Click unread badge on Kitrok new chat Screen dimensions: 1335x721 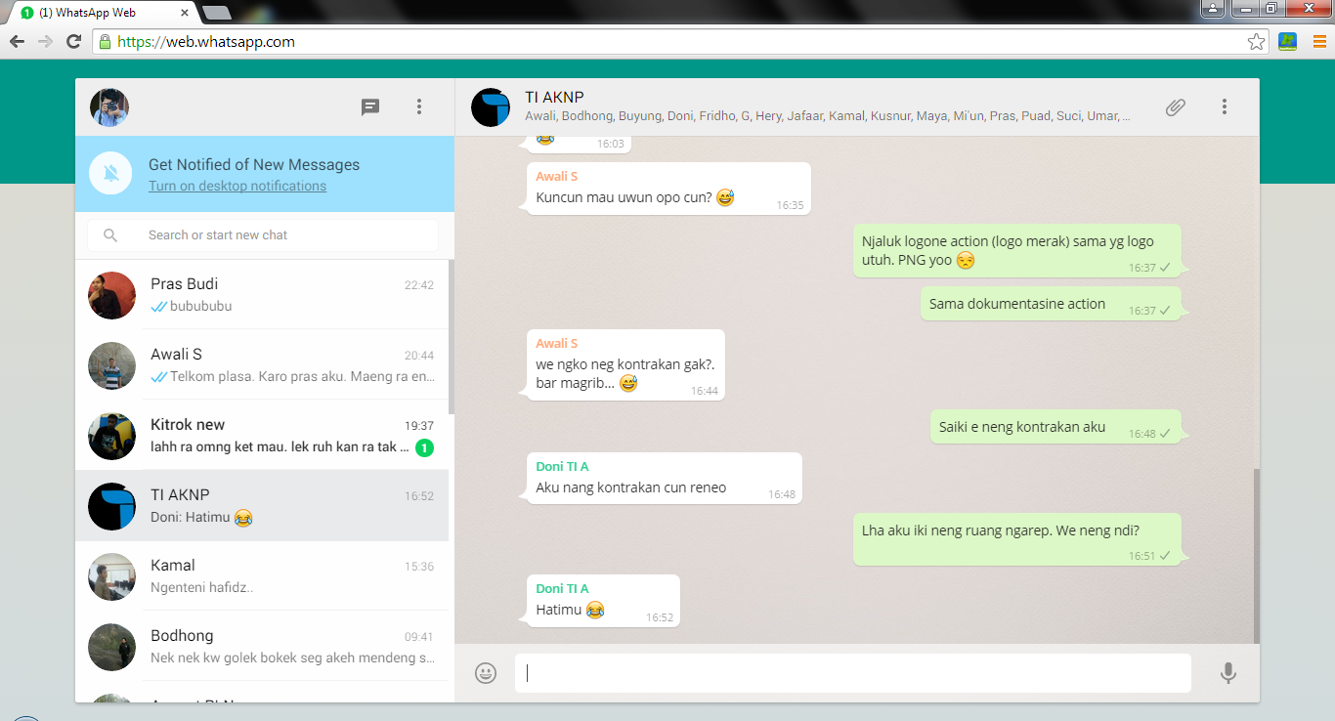[424, 447]
